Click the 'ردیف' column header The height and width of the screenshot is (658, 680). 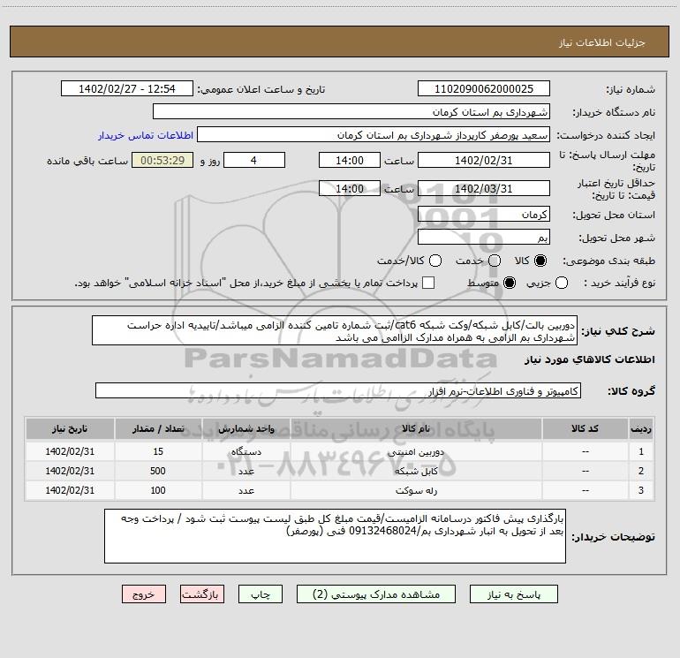coord(641,429)
